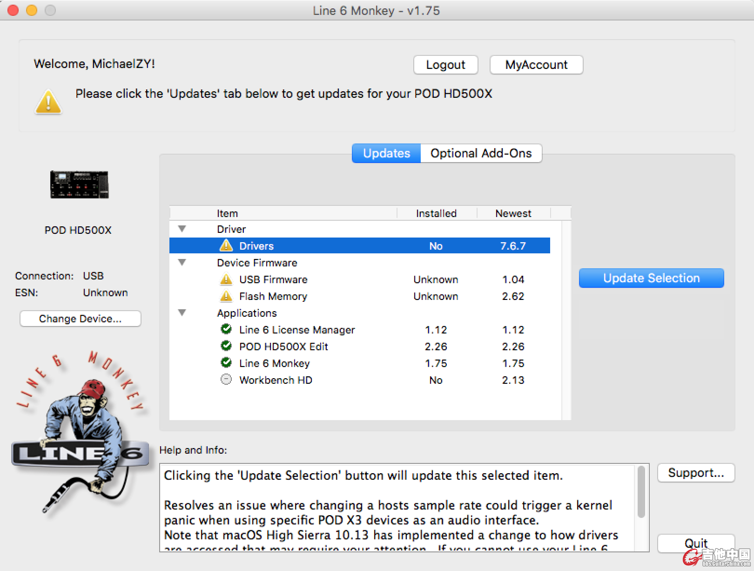Click newest version 2.13 for Workbench HD

coord(513,380)
